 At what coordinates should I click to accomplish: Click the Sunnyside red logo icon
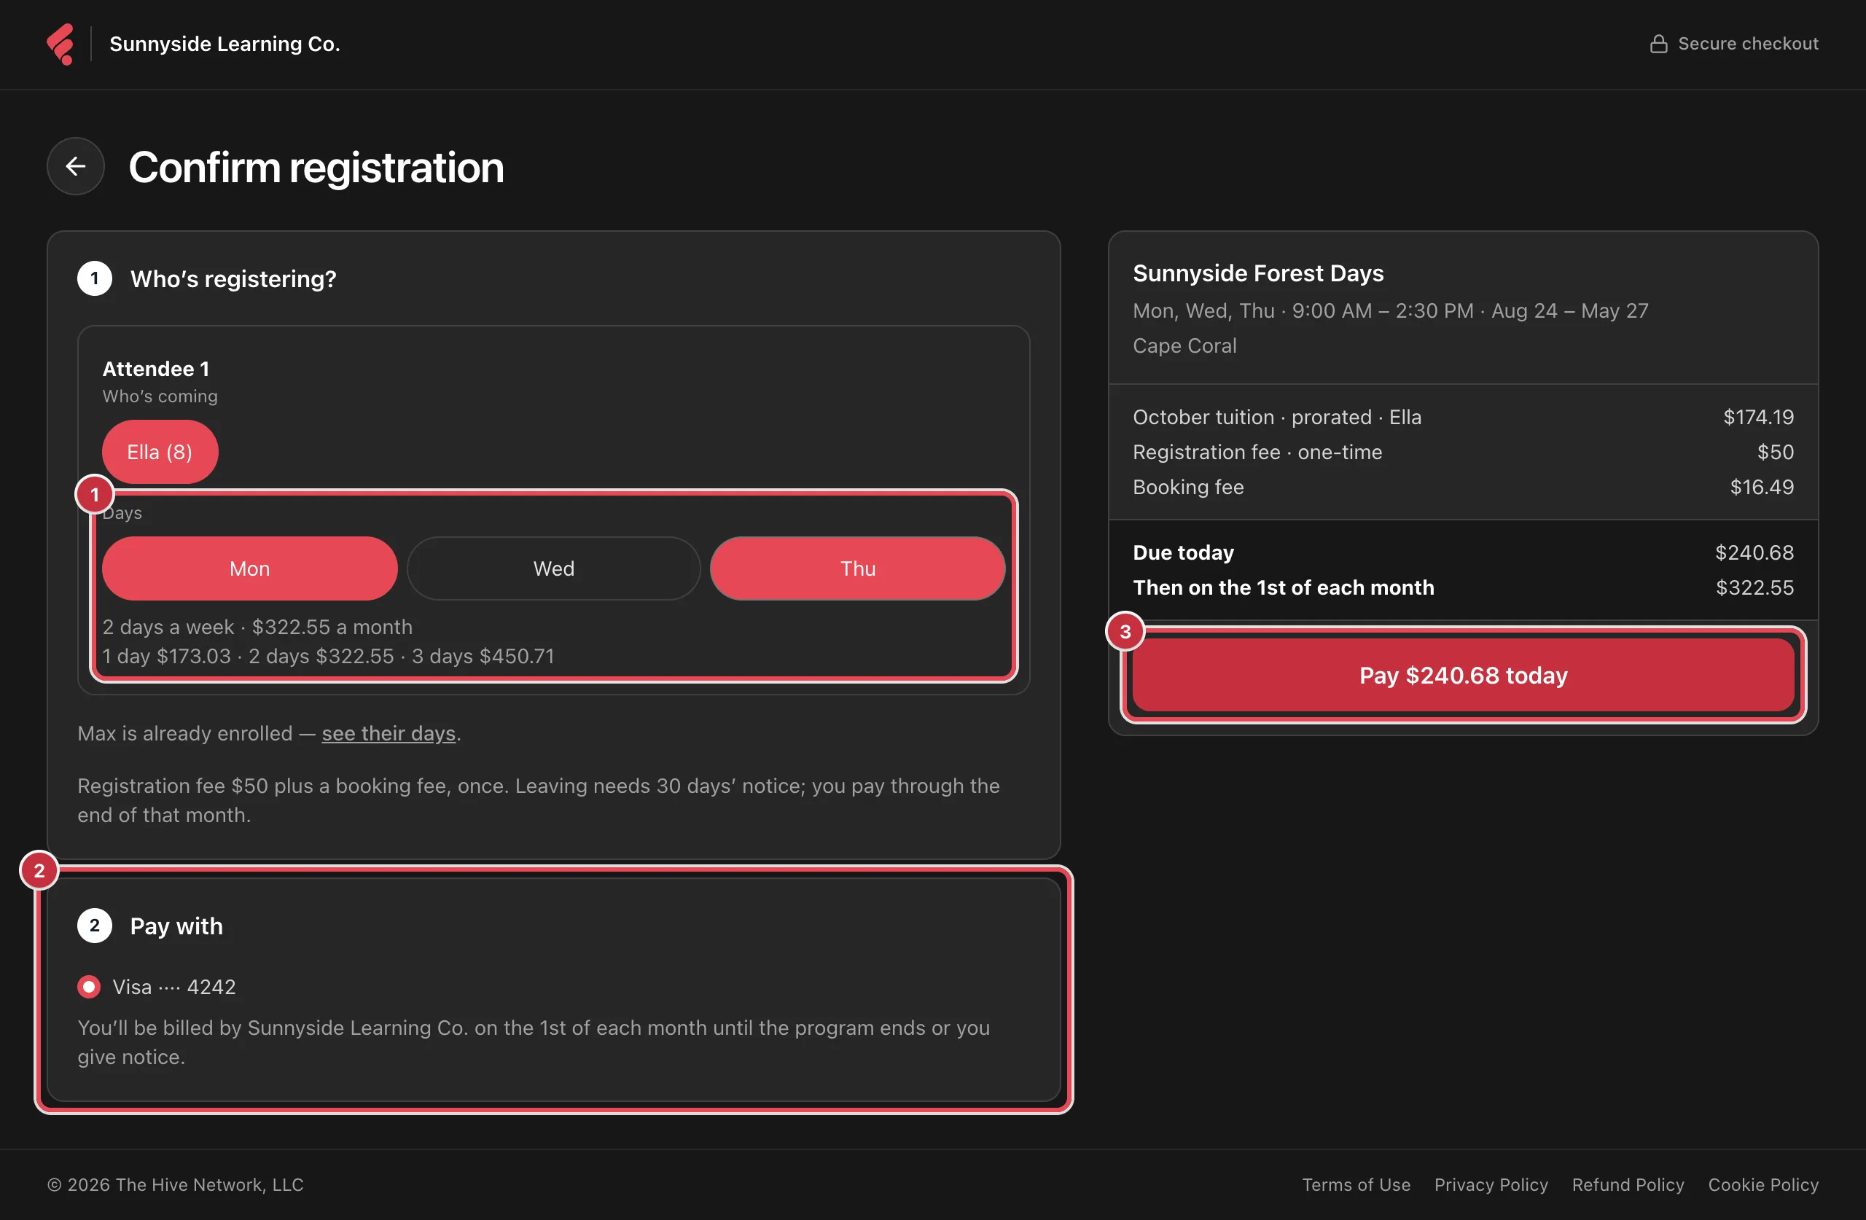(x=60, y=44)
